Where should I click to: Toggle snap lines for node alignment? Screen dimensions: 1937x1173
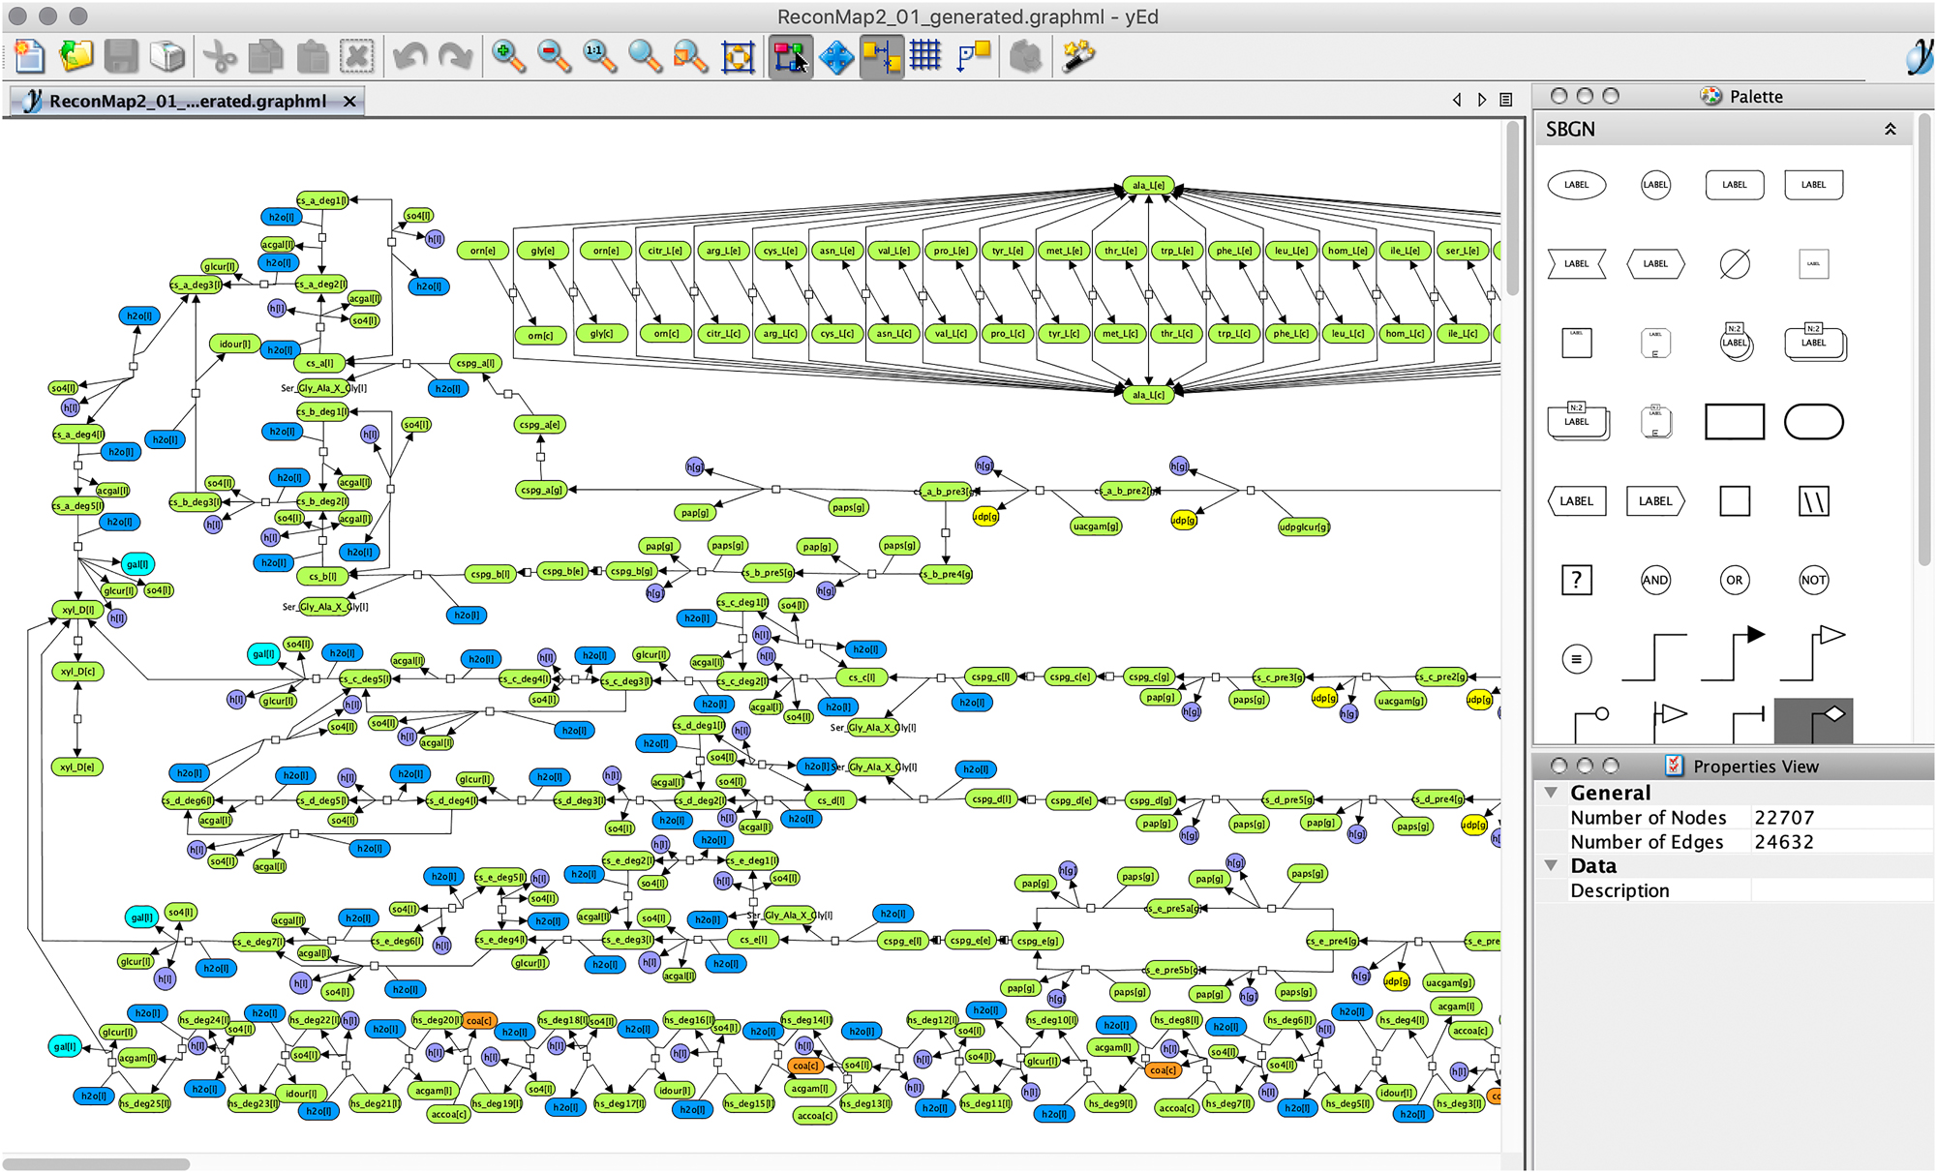pyautogui.click(x=882, y=56)
